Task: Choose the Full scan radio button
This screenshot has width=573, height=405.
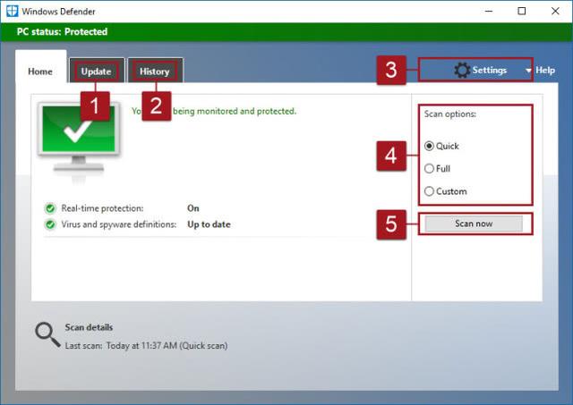Action: (430, 168)
